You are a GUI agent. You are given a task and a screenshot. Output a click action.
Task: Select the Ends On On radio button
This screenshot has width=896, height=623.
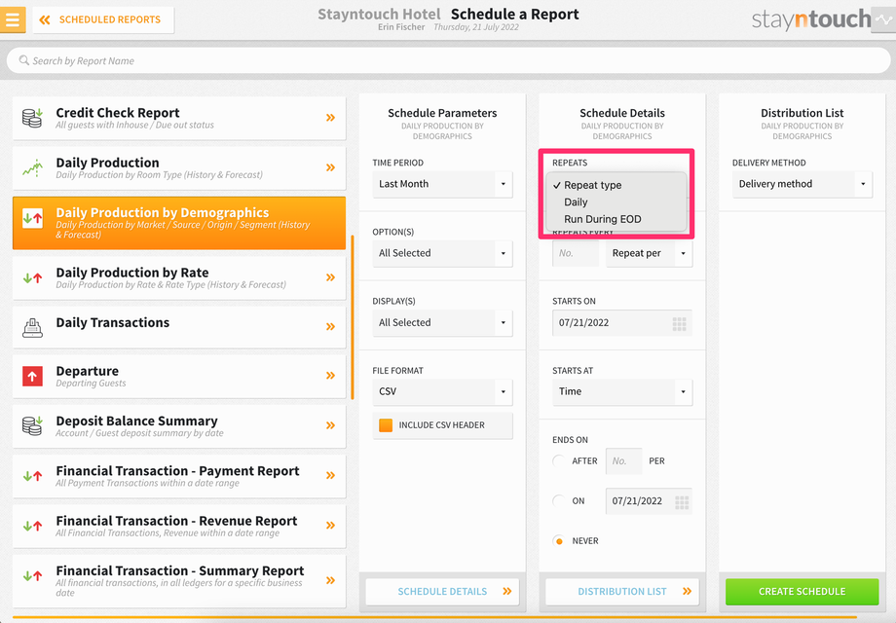[x=559, y=500]
